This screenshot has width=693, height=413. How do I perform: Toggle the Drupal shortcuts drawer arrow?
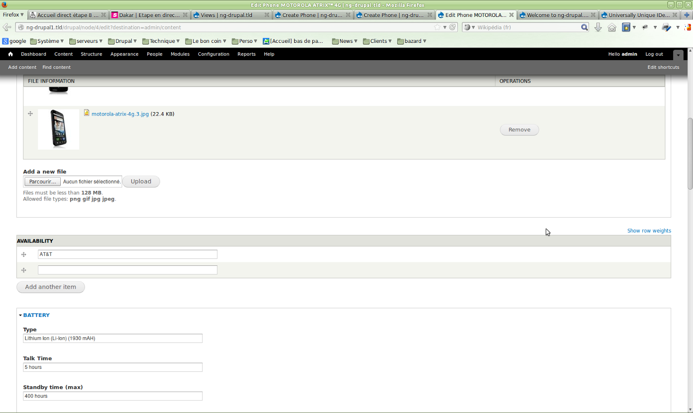coord(678,55)
